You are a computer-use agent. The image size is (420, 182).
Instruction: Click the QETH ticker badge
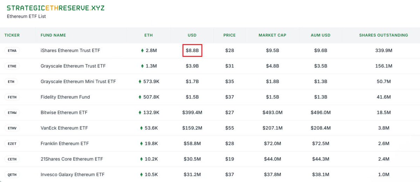(x=12, y=175)
